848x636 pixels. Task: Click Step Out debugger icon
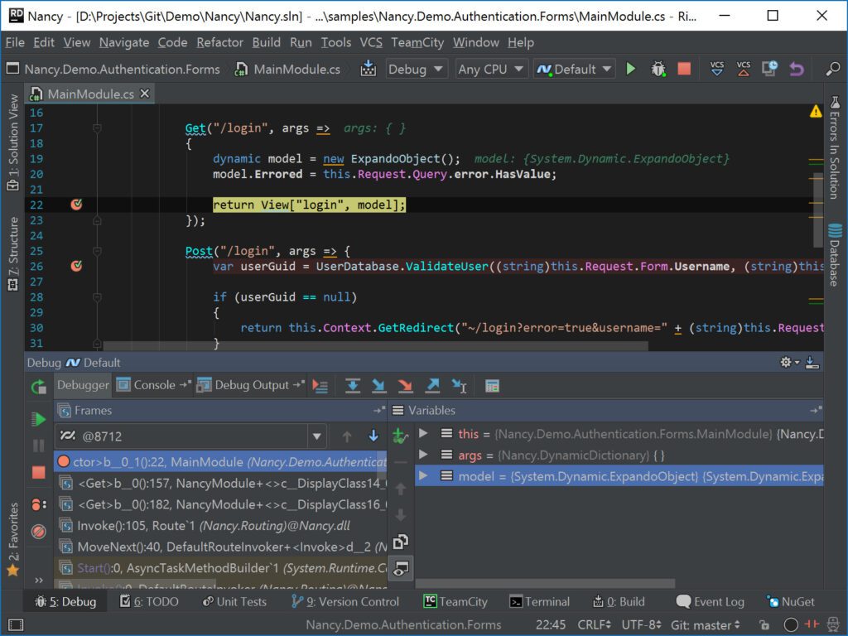coord(432,386)
